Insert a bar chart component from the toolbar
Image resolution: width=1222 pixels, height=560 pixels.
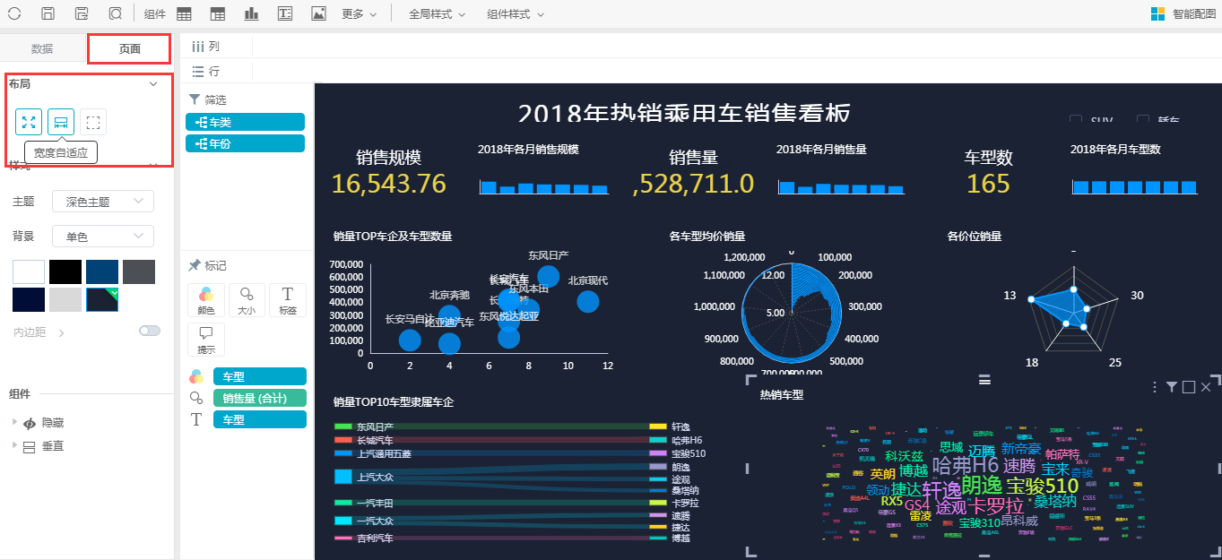tap(251, 13)
